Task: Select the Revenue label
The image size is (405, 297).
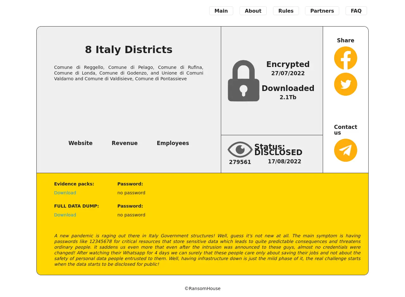Action: 124,143
